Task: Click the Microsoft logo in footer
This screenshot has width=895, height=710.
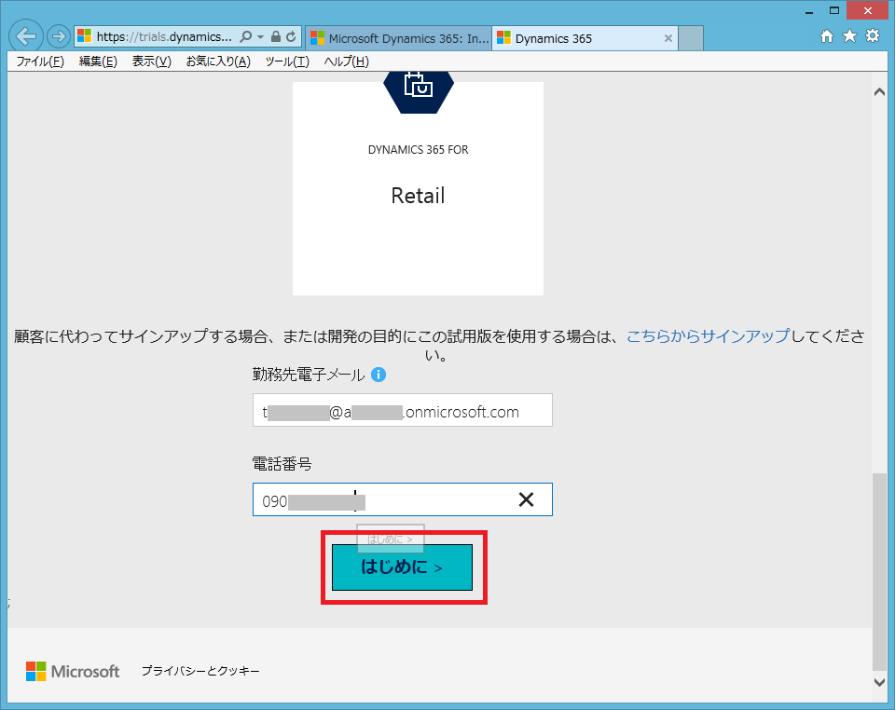Action: click(73, 671)
